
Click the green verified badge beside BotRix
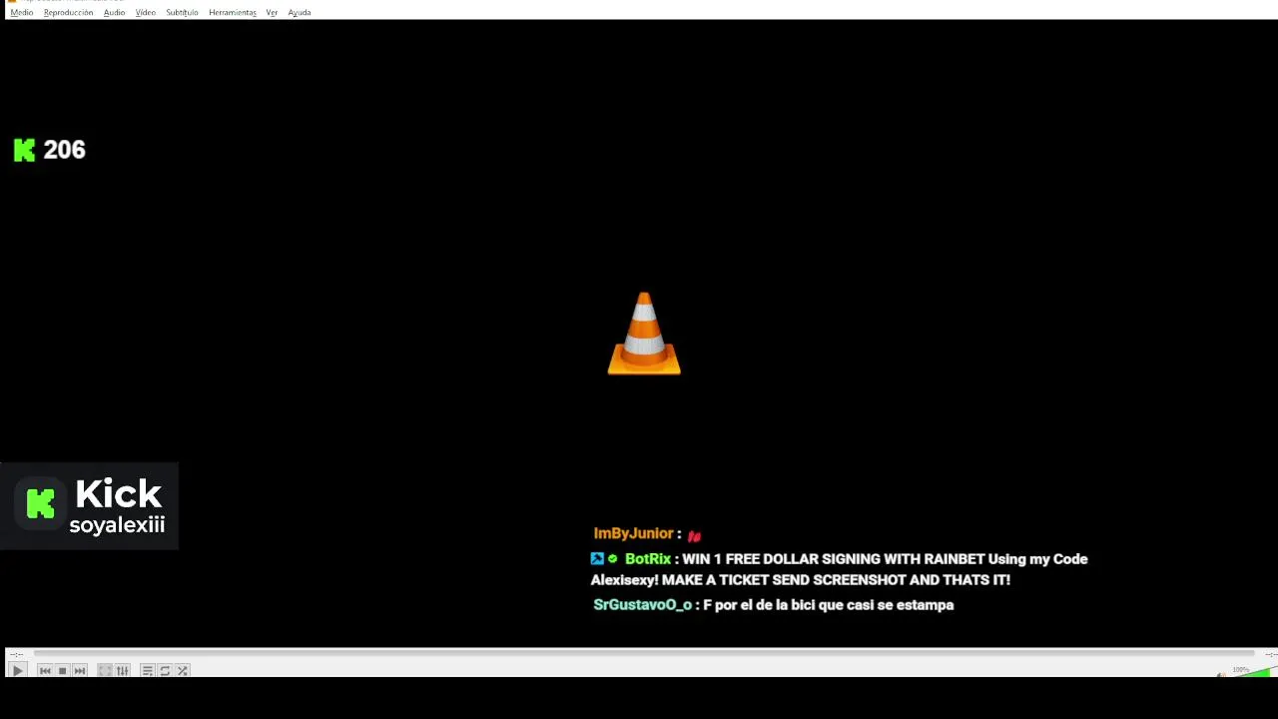click(613, 559)
